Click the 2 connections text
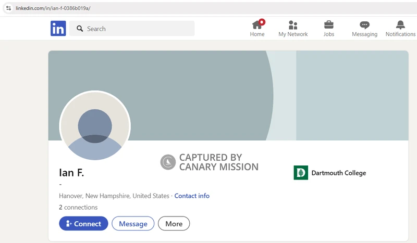 click(78, 207)
